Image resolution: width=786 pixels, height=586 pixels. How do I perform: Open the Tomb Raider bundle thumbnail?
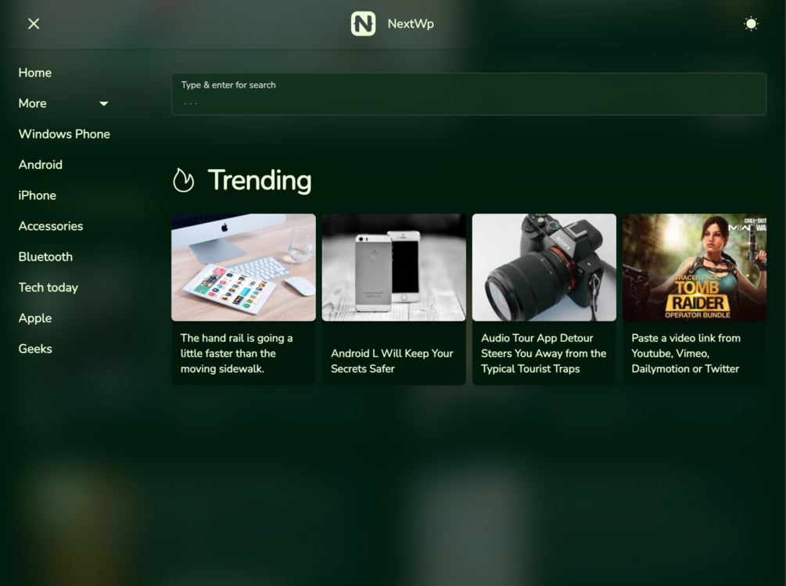pos(694,268)
